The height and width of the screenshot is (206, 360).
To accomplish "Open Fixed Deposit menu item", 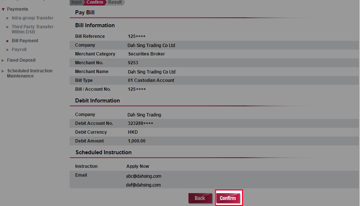I will point(21,60).
